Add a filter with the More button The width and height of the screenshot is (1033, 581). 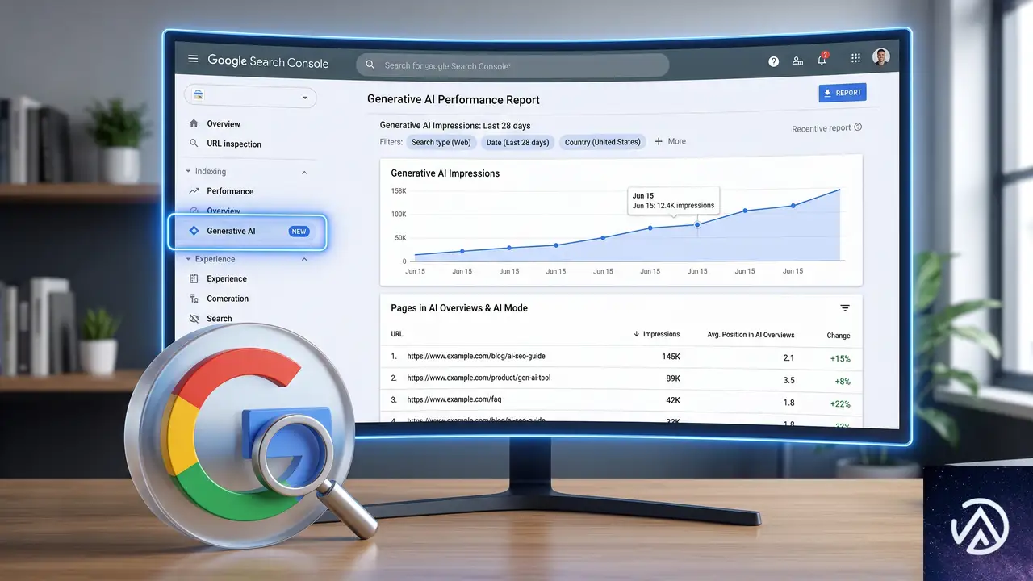pyautogui.click(x=670, y=141)
